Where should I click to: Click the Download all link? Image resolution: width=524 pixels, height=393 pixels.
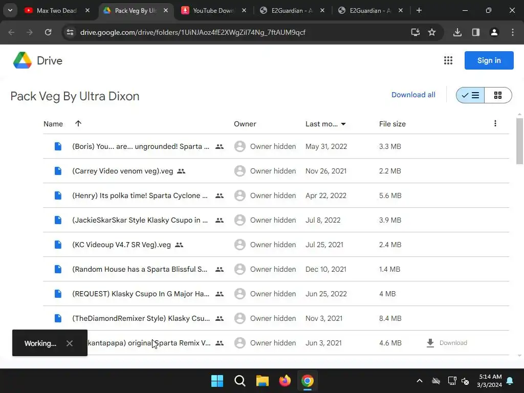413,95
